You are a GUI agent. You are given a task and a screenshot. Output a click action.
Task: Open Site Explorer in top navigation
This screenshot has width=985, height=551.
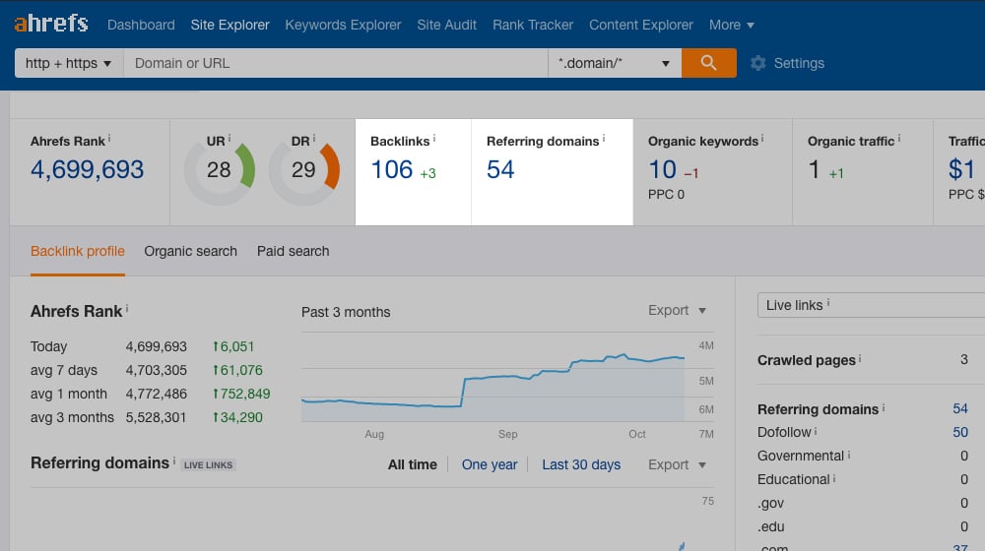[230, 26]
